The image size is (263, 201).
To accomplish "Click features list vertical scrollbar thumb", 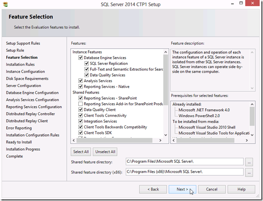I will click(x=166, y=80).
